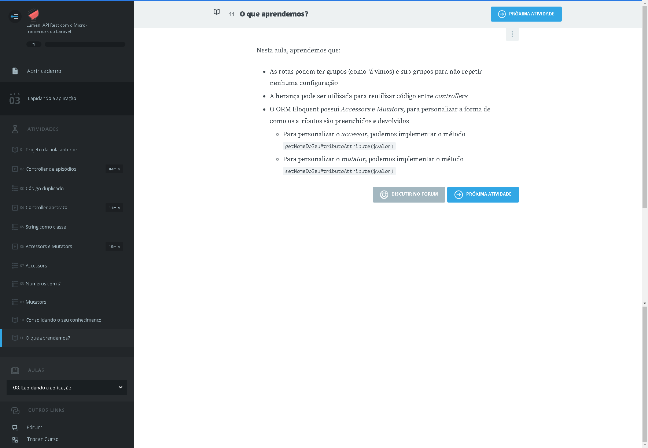Click the top Próxima Atividade button
Screen dimensions: 648x448
coord(526,14)
